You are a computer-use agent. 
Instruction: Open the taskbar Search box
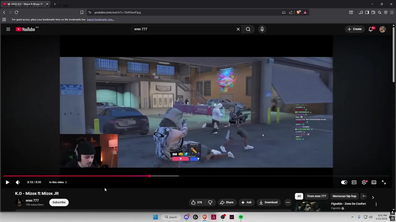pos(171,217)
